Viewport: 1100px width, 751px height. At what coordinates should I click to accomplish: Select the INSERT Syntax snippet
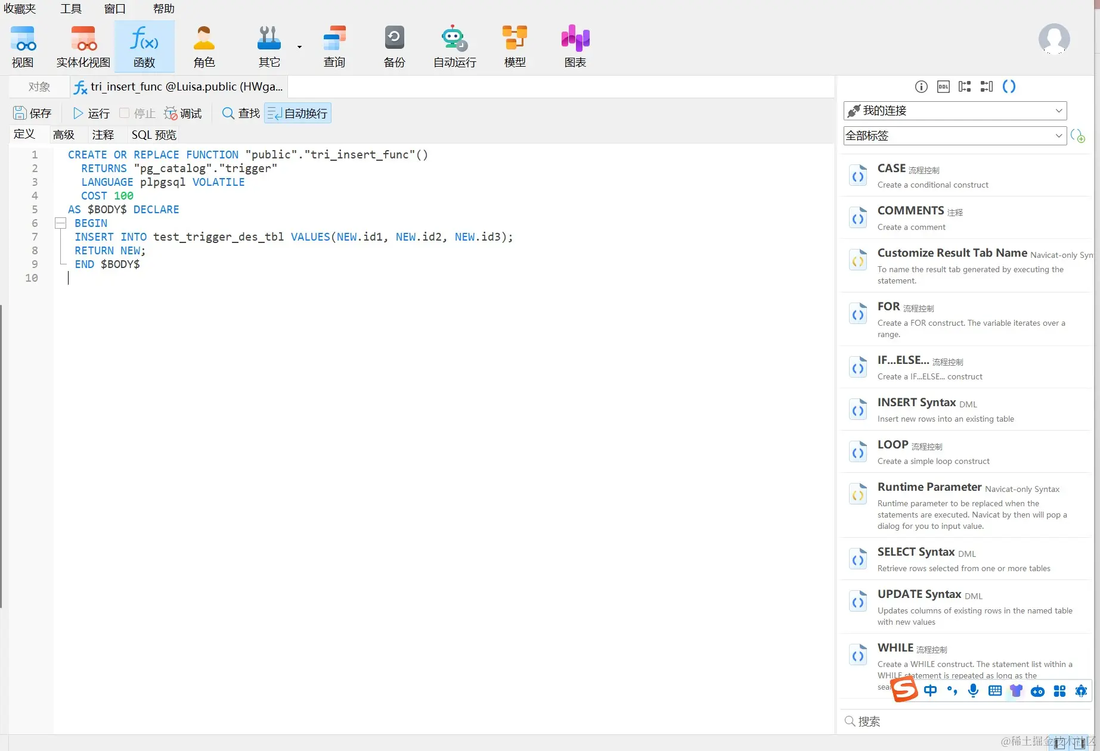click(x=966, y=410)
